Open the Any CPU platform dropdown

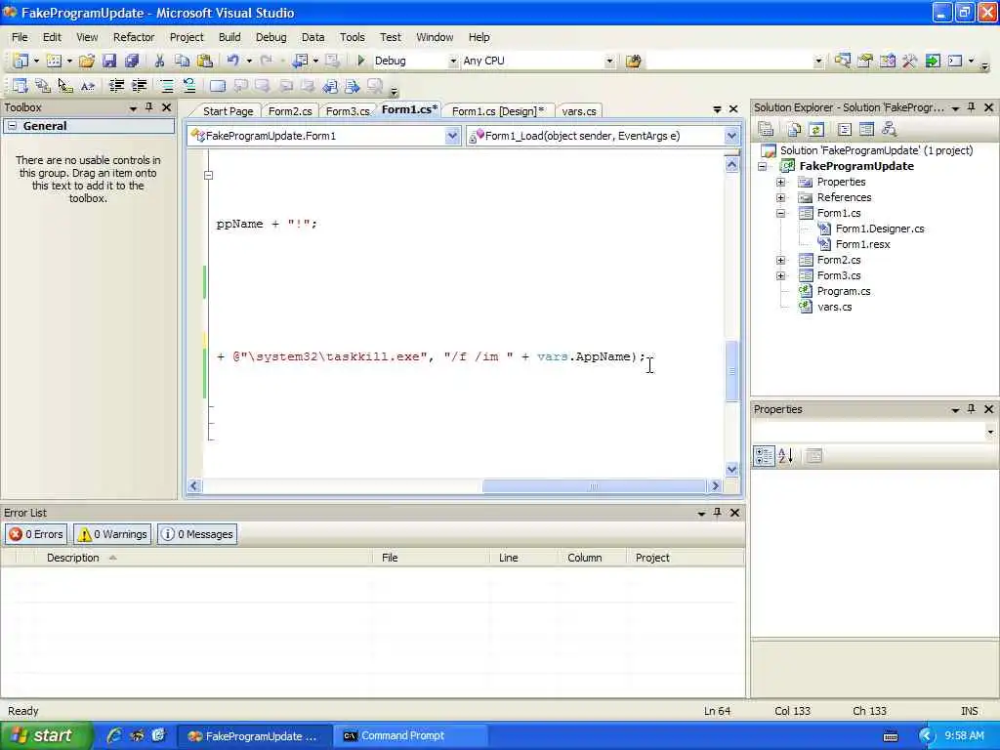(x=609, y=61)
